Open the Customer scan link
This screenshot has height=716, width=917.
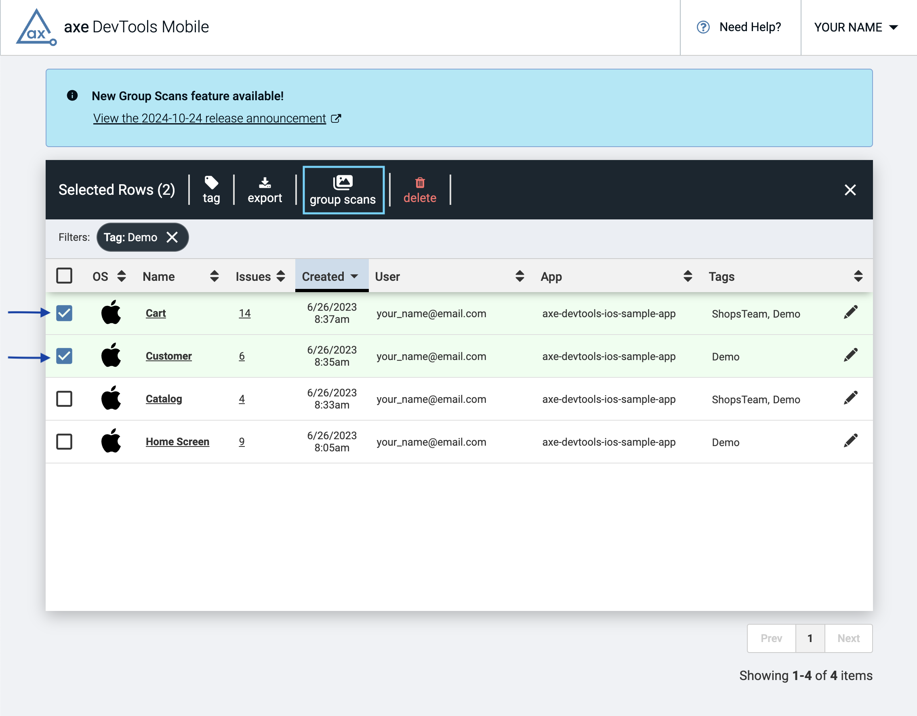pos(168,356)
